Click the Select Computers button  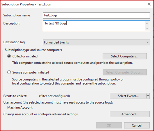(x=125, y=56)
